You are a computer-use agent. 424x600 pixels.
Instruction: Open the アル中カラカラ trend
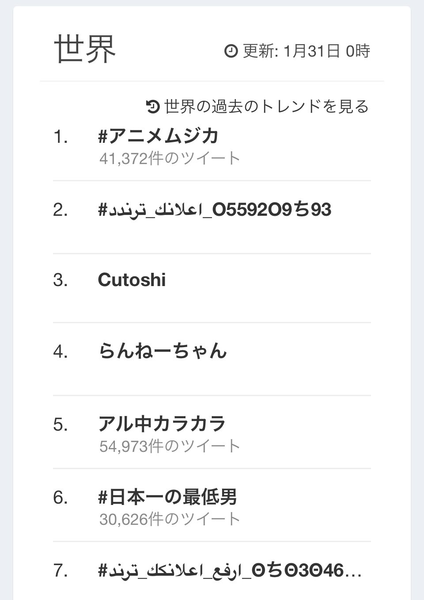coord(162,424)
